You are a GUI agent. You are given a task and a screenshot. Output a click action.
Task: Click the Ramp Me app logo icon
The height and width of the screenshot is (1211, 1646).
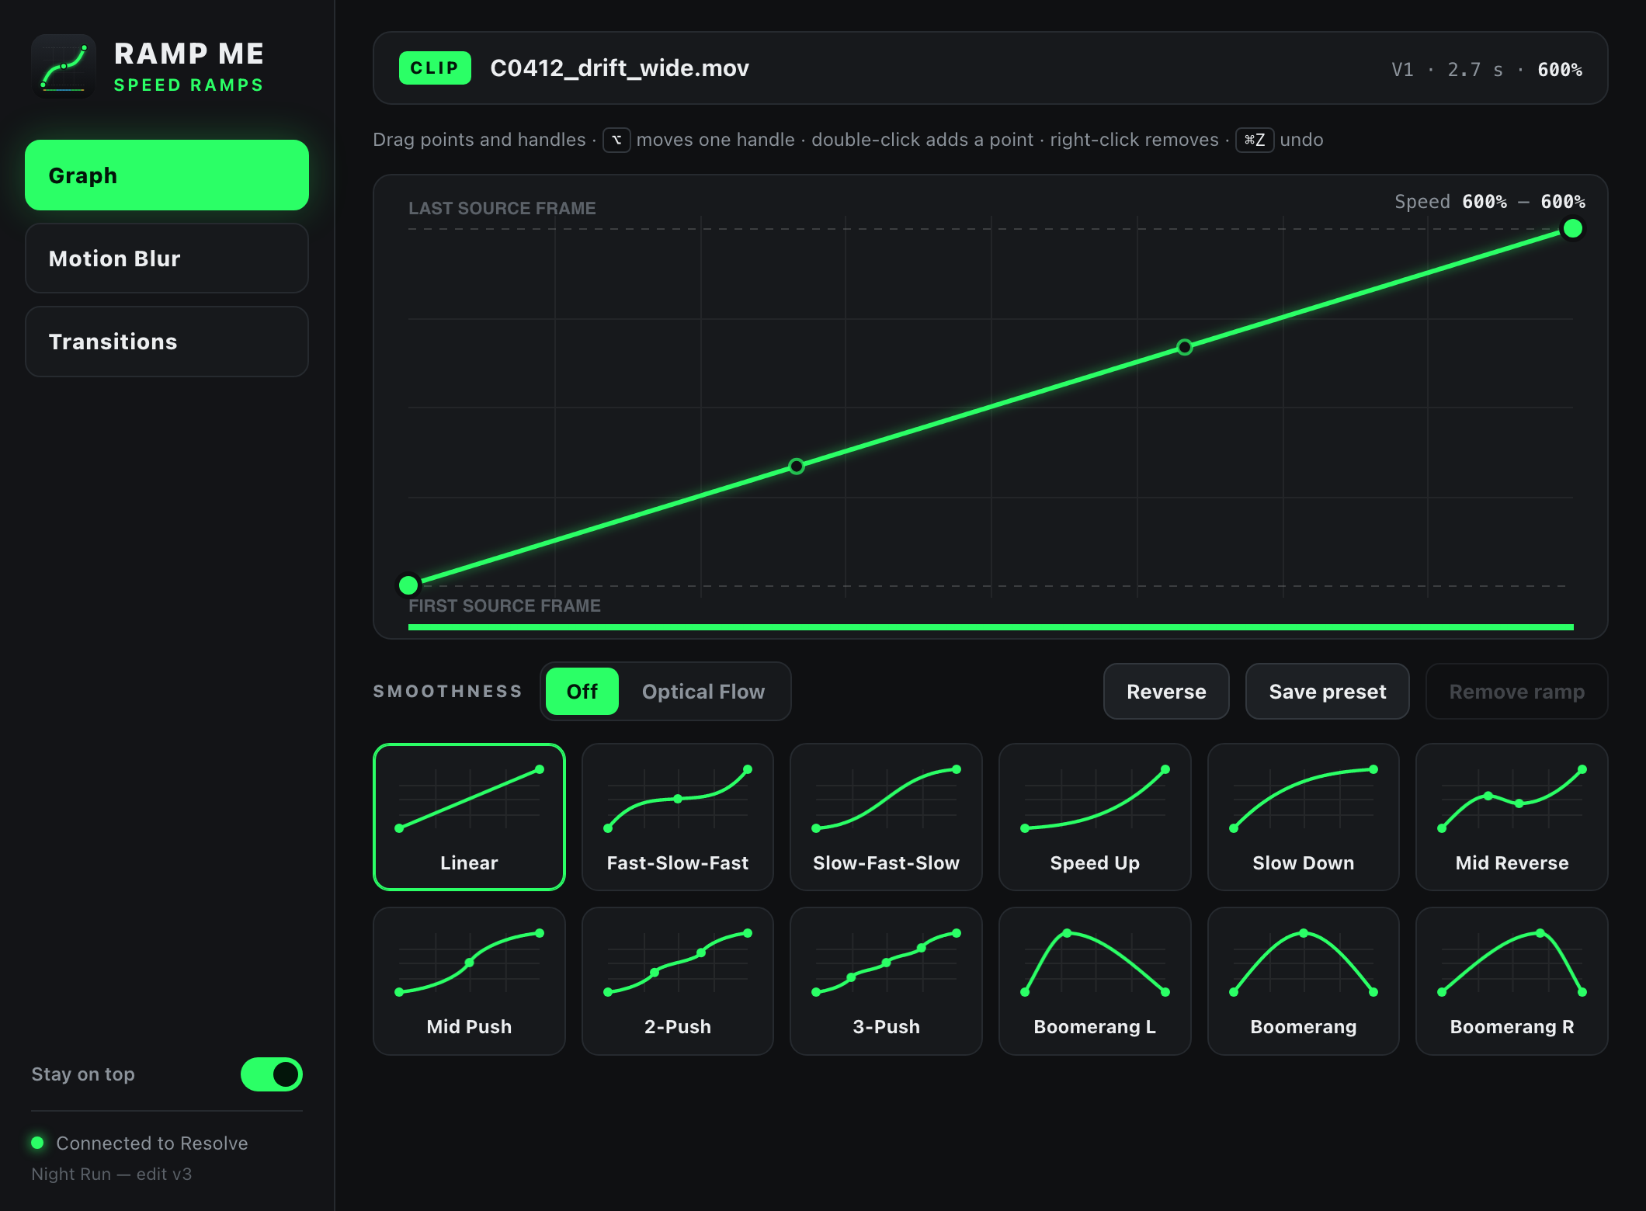tap(64, 66)
